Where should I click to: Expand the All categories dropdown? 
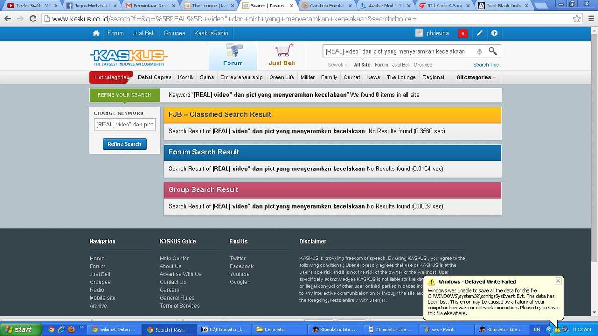pyautogui.click(x=476, y=77)
